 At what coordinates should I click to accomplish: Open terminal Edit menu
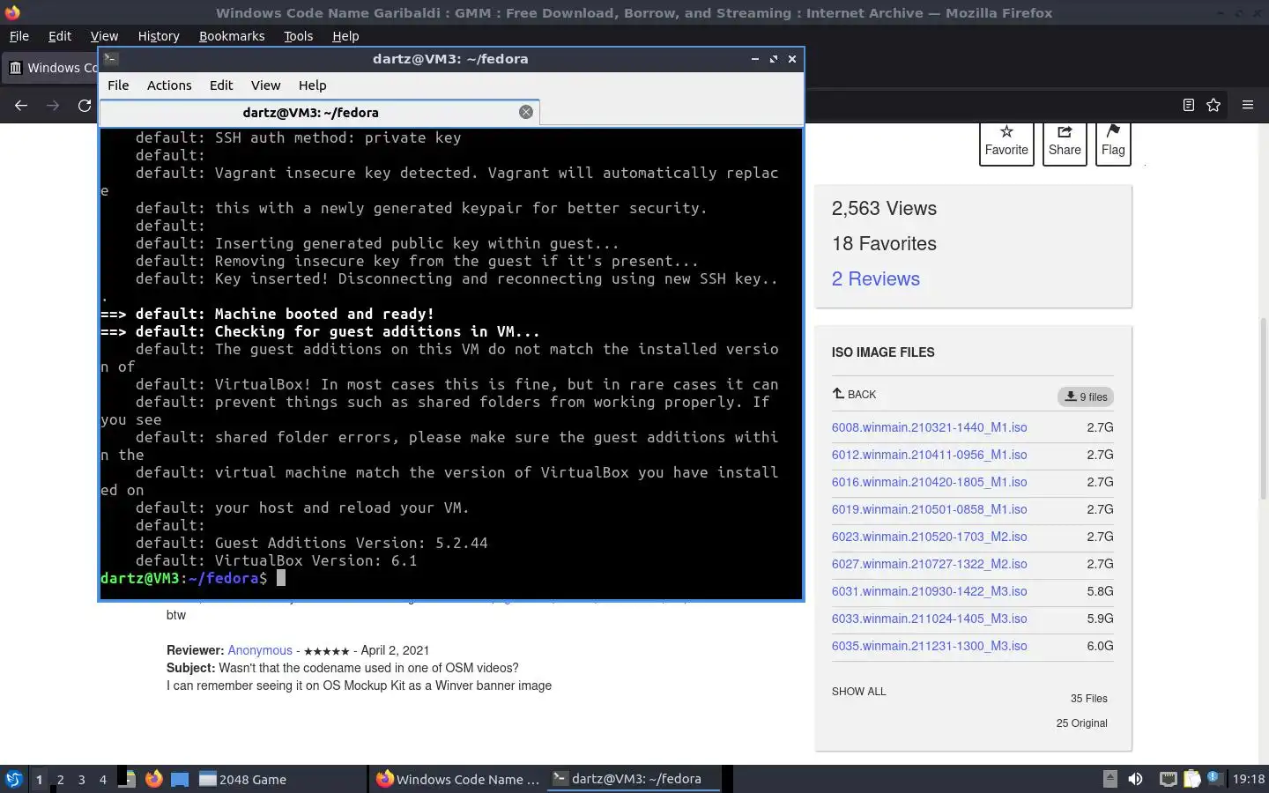221,85
